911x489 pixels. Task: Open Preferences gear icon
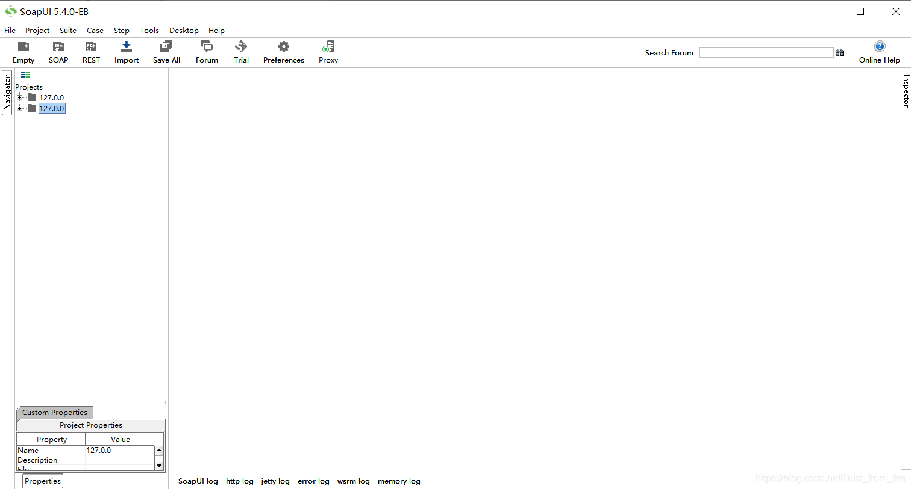click(284, 52)
